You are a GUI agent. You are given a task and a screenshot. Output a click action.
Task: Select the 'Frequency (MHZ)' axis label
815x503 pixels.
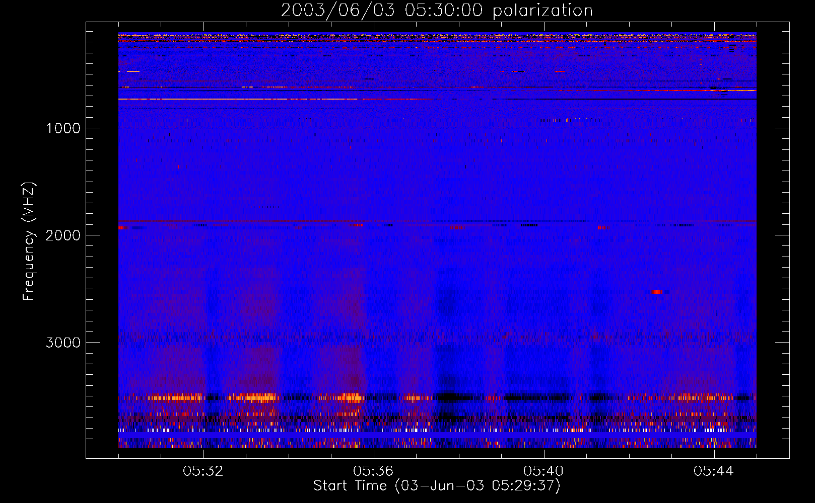(x=29, y=241)
